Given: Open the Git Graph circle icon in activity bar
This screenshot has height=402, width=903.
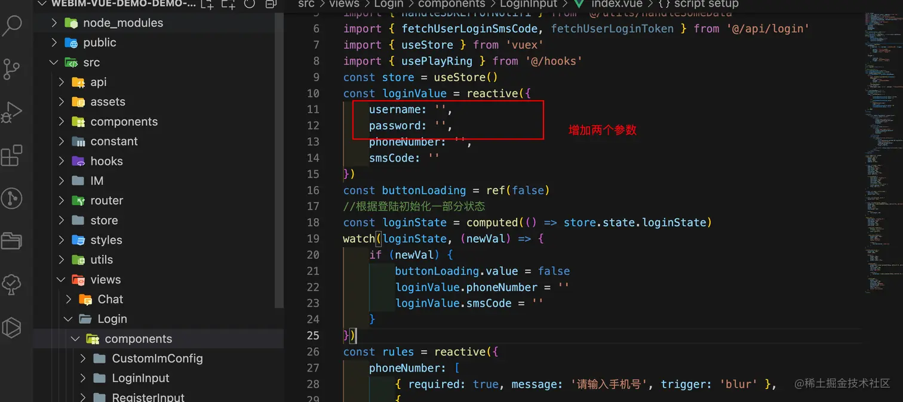Looking at the screenshot, I should 12,199.
